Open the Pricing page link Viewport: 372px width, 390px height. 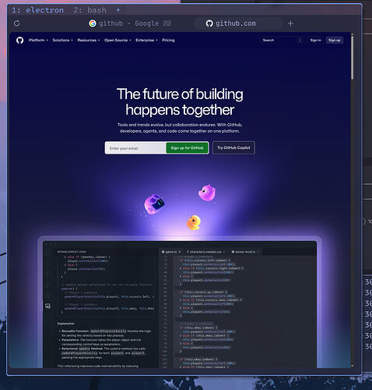pyautogui.click(x=168, y=41)
